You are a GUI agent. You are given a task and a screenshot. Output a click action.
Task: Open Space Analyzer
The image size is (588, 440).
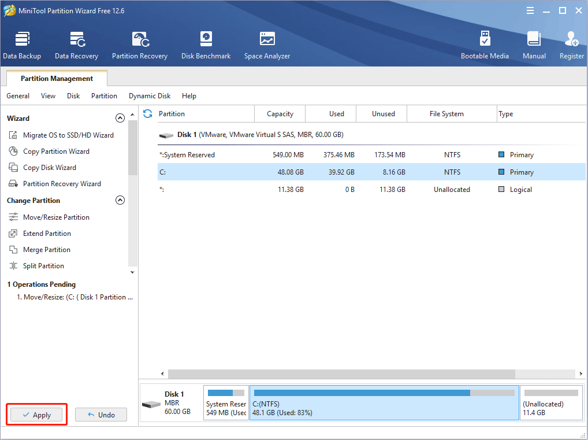point(267,46)
